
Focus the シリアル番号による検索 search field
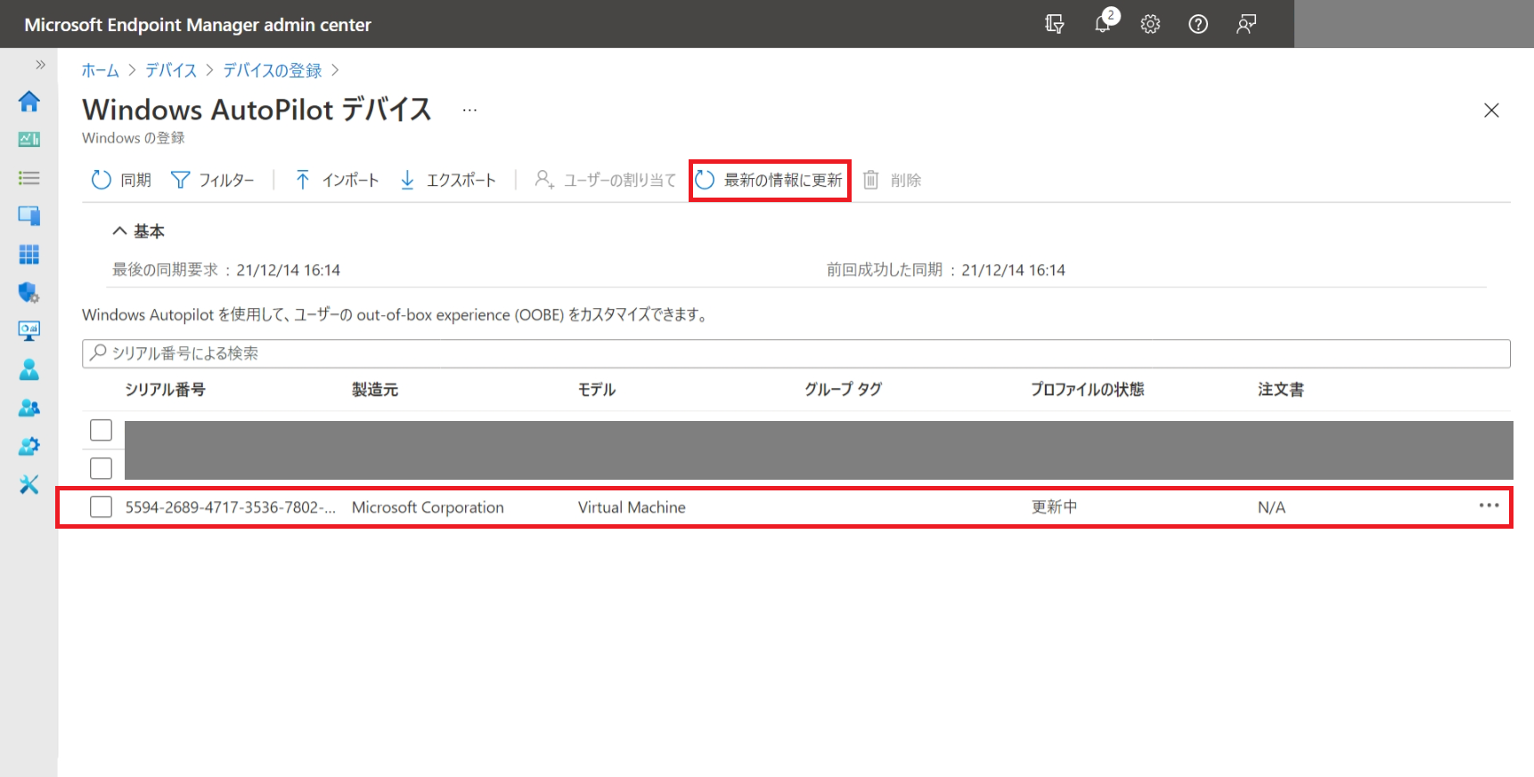(796, 353)
